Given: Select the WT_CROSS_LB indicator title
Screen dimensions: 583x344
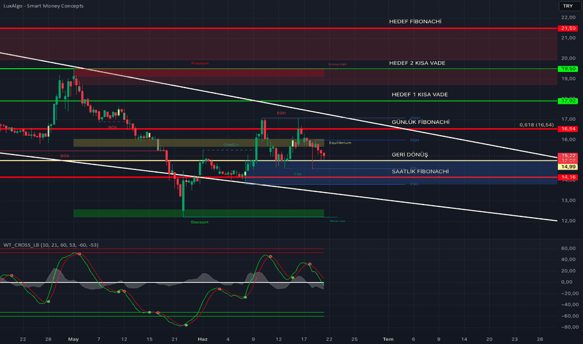Looking at the screenshot, I should pyautogui.click(x=51, y=245).
